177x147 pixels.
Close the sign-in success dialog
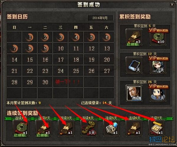(x=172, y=5)
